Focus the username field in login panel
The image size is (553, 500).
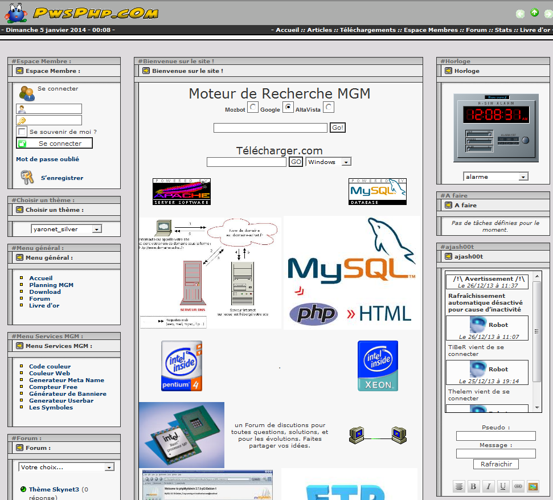49,109
